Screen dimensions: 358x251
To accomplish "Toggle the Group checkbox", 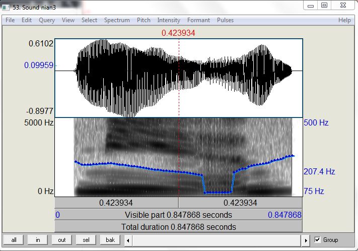I will click(317, 240).
